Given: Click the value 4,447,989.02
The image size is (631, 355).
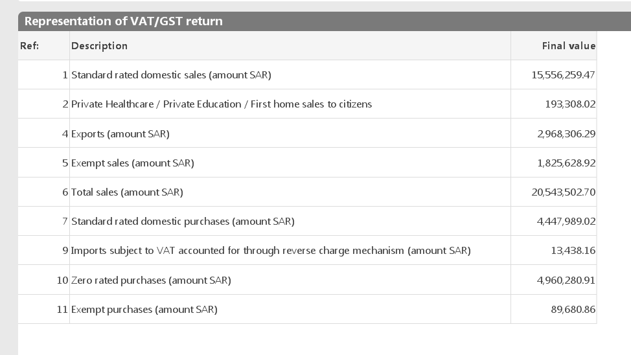Looking at the screenshot, I should (x=566, y=222).
